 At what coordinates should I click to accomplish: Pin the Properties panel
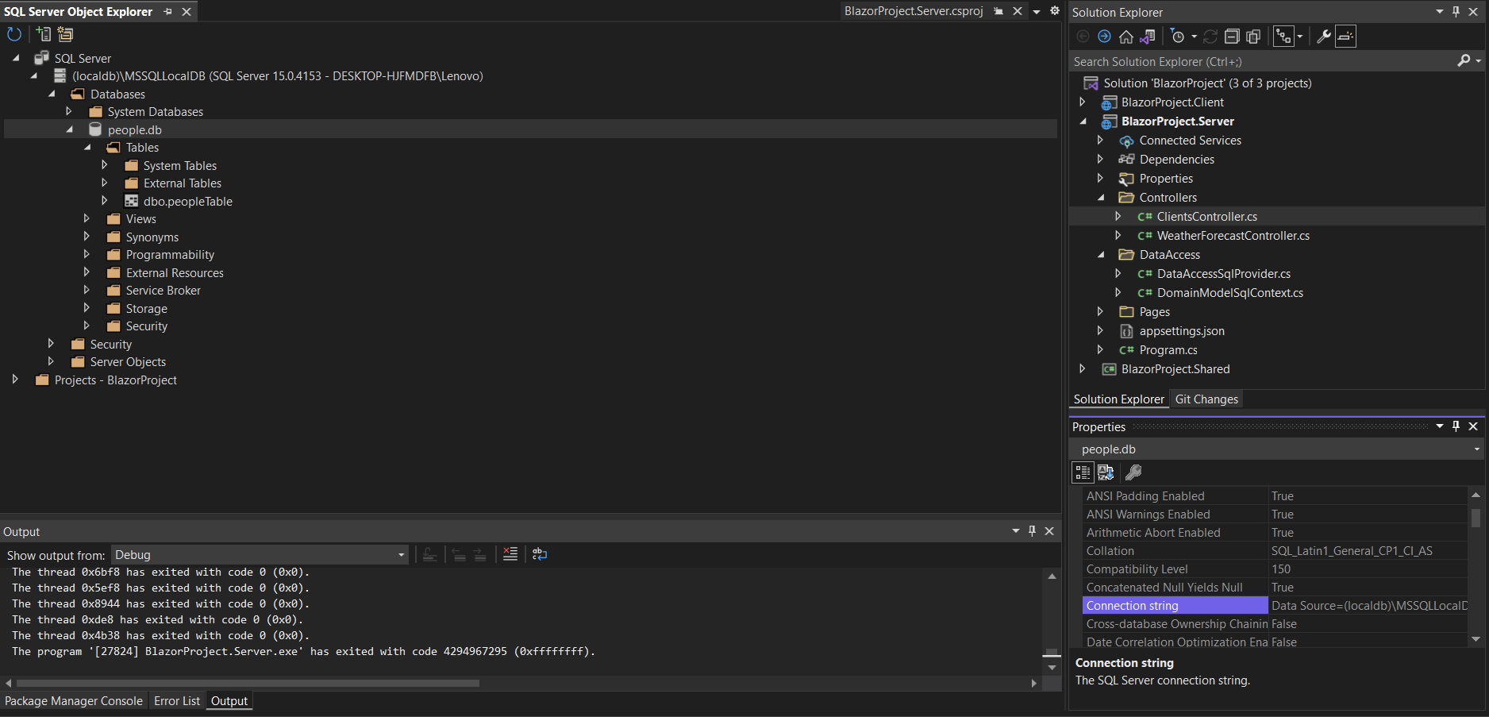[1456, 426]
